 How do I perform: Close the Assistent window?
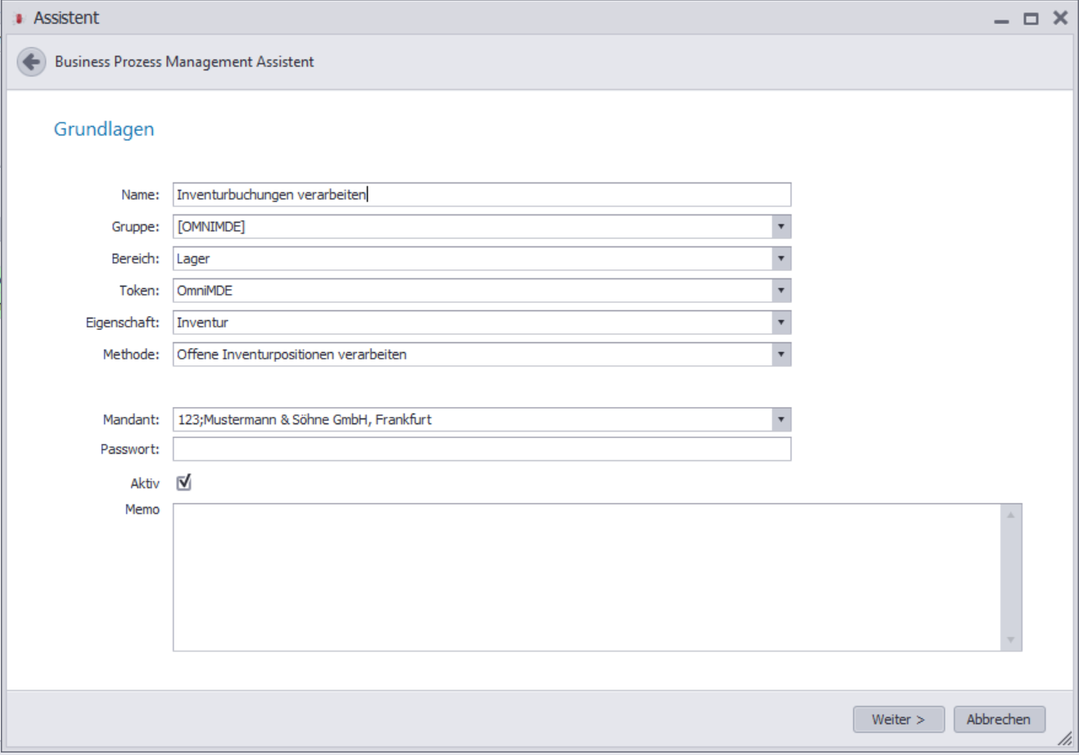tap(1060, 18)
